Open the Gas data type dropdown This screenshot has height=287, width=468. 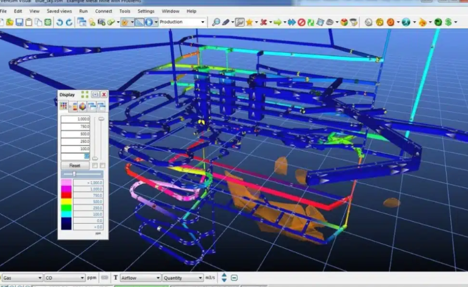pos(22,278)
